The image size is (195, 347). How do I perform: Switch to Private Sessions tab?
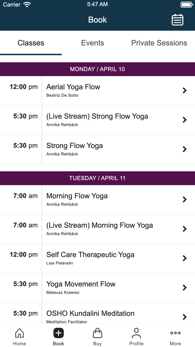coord(159,43)
